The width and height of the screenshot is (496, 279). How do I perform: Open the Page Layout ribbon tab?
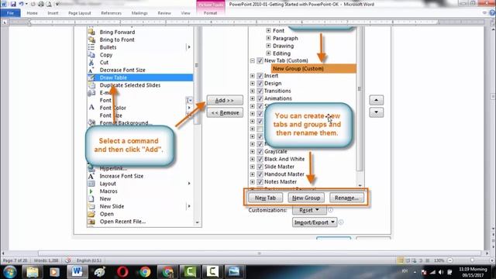click(79, 13)
